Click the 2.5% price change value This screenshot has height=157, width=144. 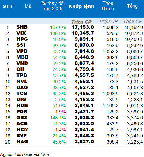click(61, 100)
